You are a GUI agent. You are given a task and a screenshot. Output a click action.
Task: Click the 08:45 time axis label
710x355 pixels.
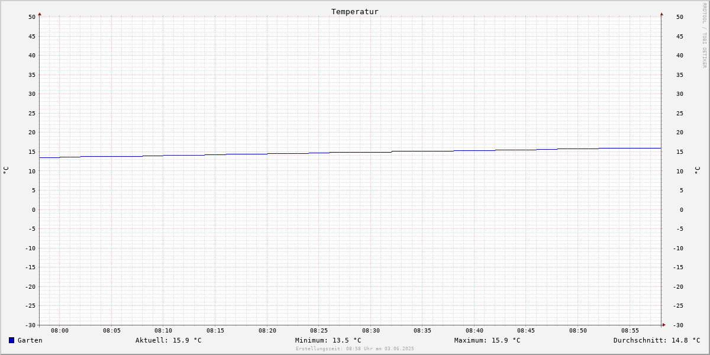[526, 331]
